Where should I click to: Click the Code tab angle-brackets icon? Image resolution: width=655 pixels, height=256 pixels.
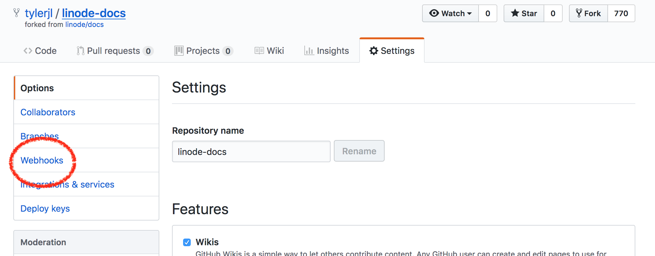(x=28, y=51)
